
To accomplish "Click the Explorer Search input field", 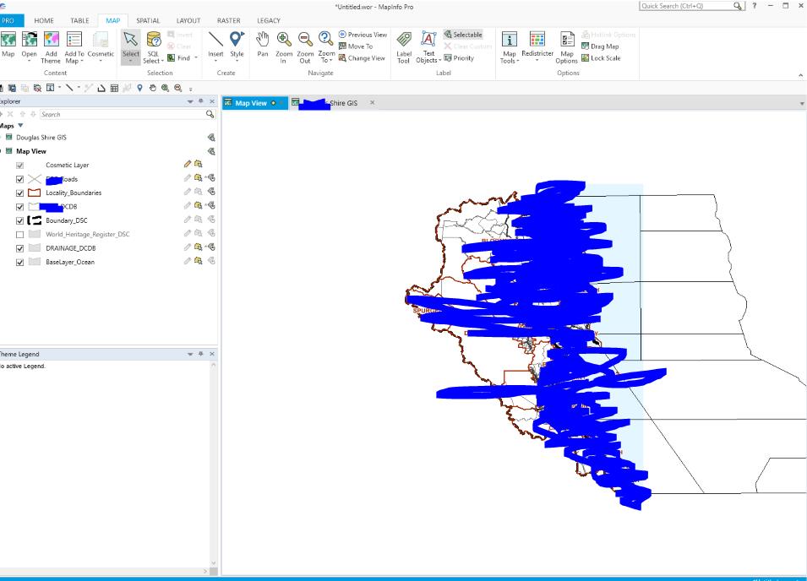I will pyautogui.click(x=123, y=114).
